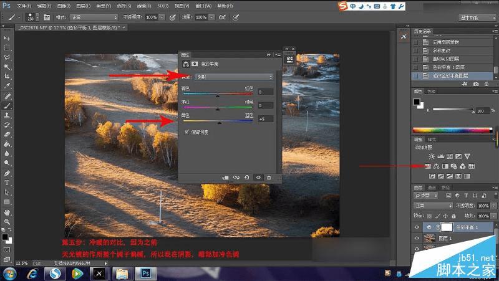Select the Horizontal Type tool
Screen dimensions: 499x281
coord(7,183)
